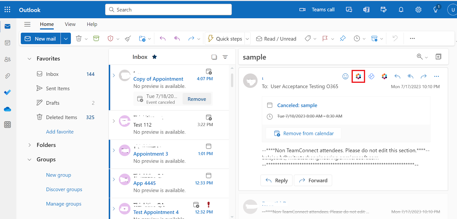
Task: Open the Quick steps dropdown arrow
Action: pos(247,39)
